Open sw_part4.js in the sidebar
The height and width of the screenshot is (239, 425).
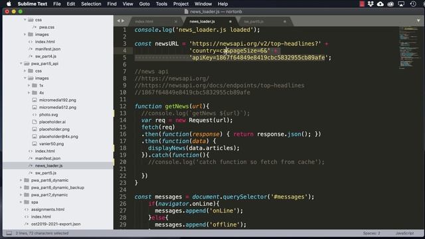[46, 56]
